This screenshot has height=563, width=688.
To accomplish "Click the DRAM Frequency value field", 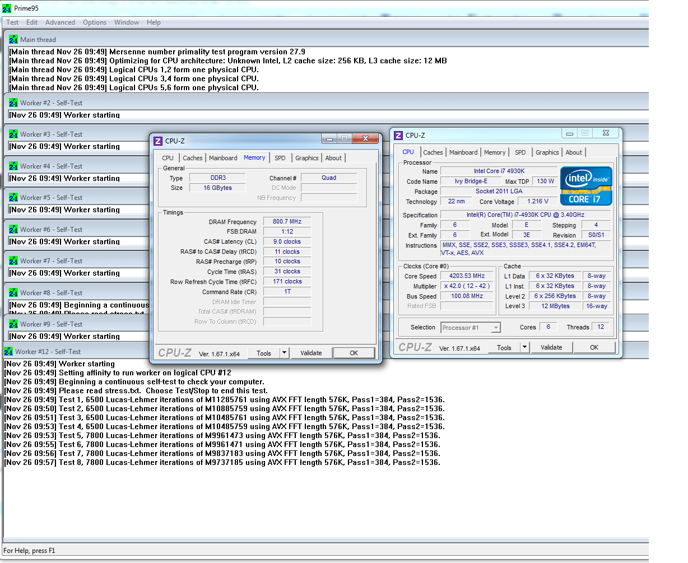I will coord(287,222).
